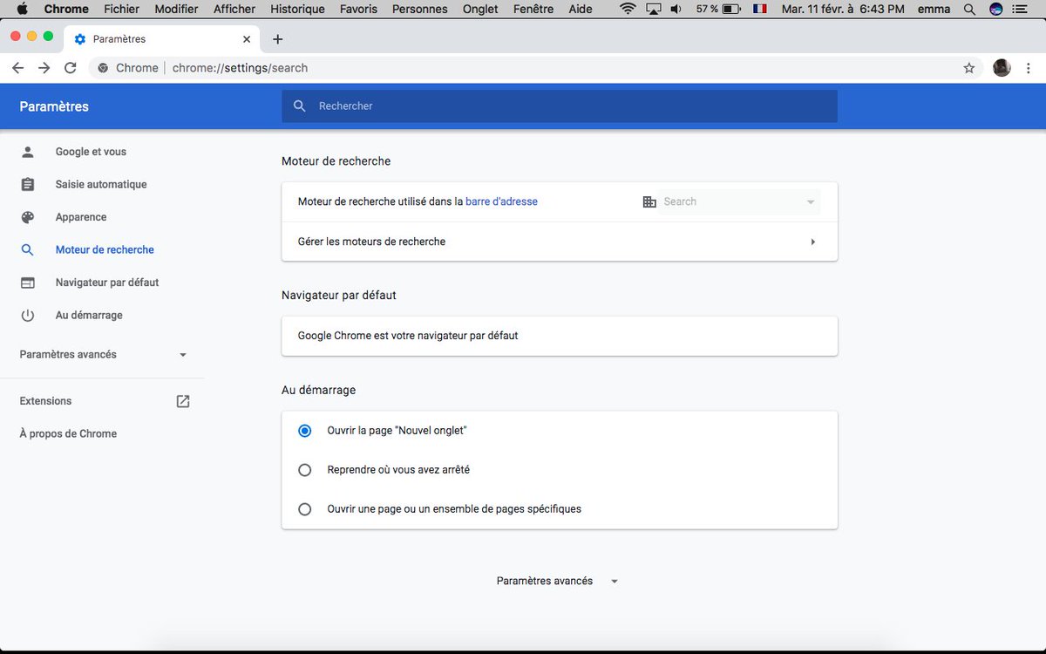The image size is (1046, 654).
Task: Click the Rechercher settings search field
Action: [559, 106]
